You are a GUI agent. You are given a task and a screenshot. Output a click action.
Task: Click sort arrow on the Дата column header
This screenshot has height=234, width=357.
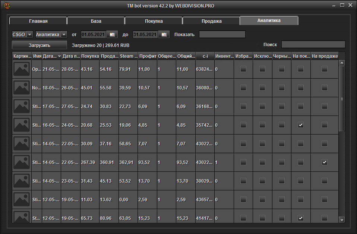pos(59,56)
